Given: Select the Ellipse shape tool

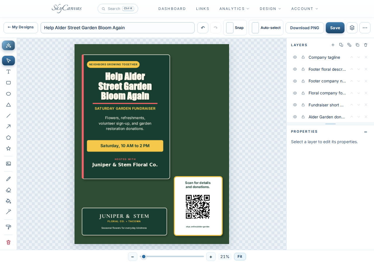Looking at the screenshot, I should [x=8, y=94].
